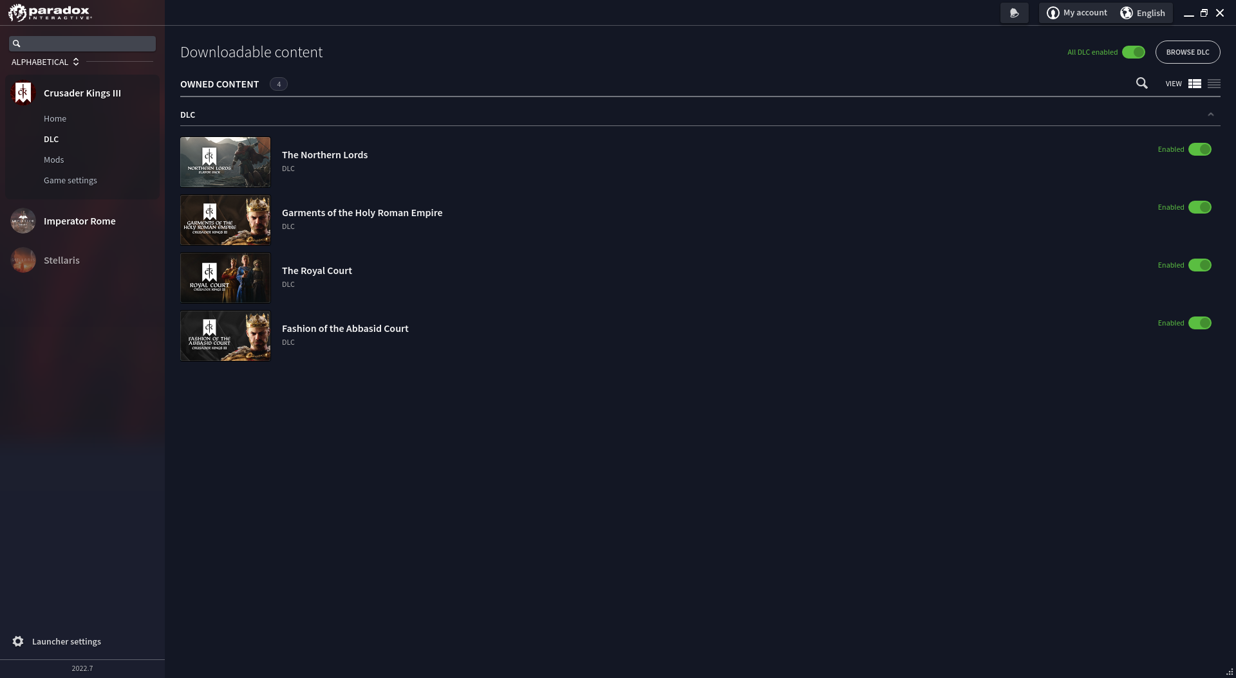Open the notifications bell icon

click(1015, 12)
